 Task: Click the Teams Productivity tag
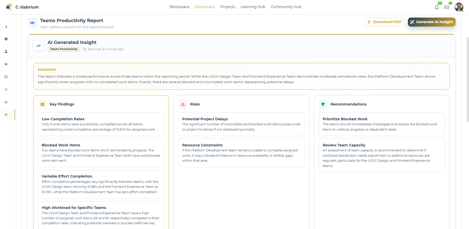click(64, 49)
